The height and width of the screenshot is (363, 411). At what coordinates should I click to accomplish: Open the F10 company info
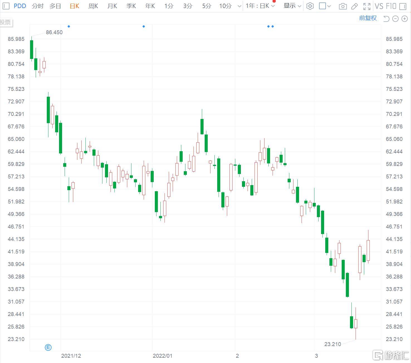(x=391, y=6)
